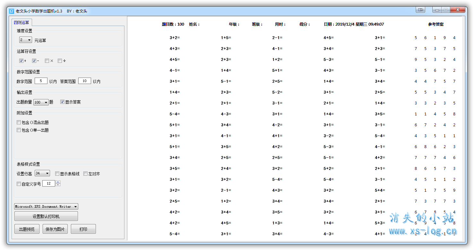Select the 四则运算 tab

21,22
